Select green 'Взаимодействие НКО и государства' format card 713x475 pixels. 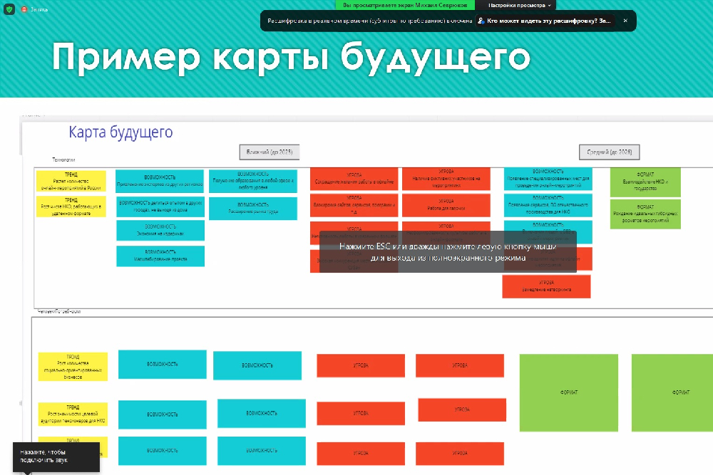pos(645,181)
